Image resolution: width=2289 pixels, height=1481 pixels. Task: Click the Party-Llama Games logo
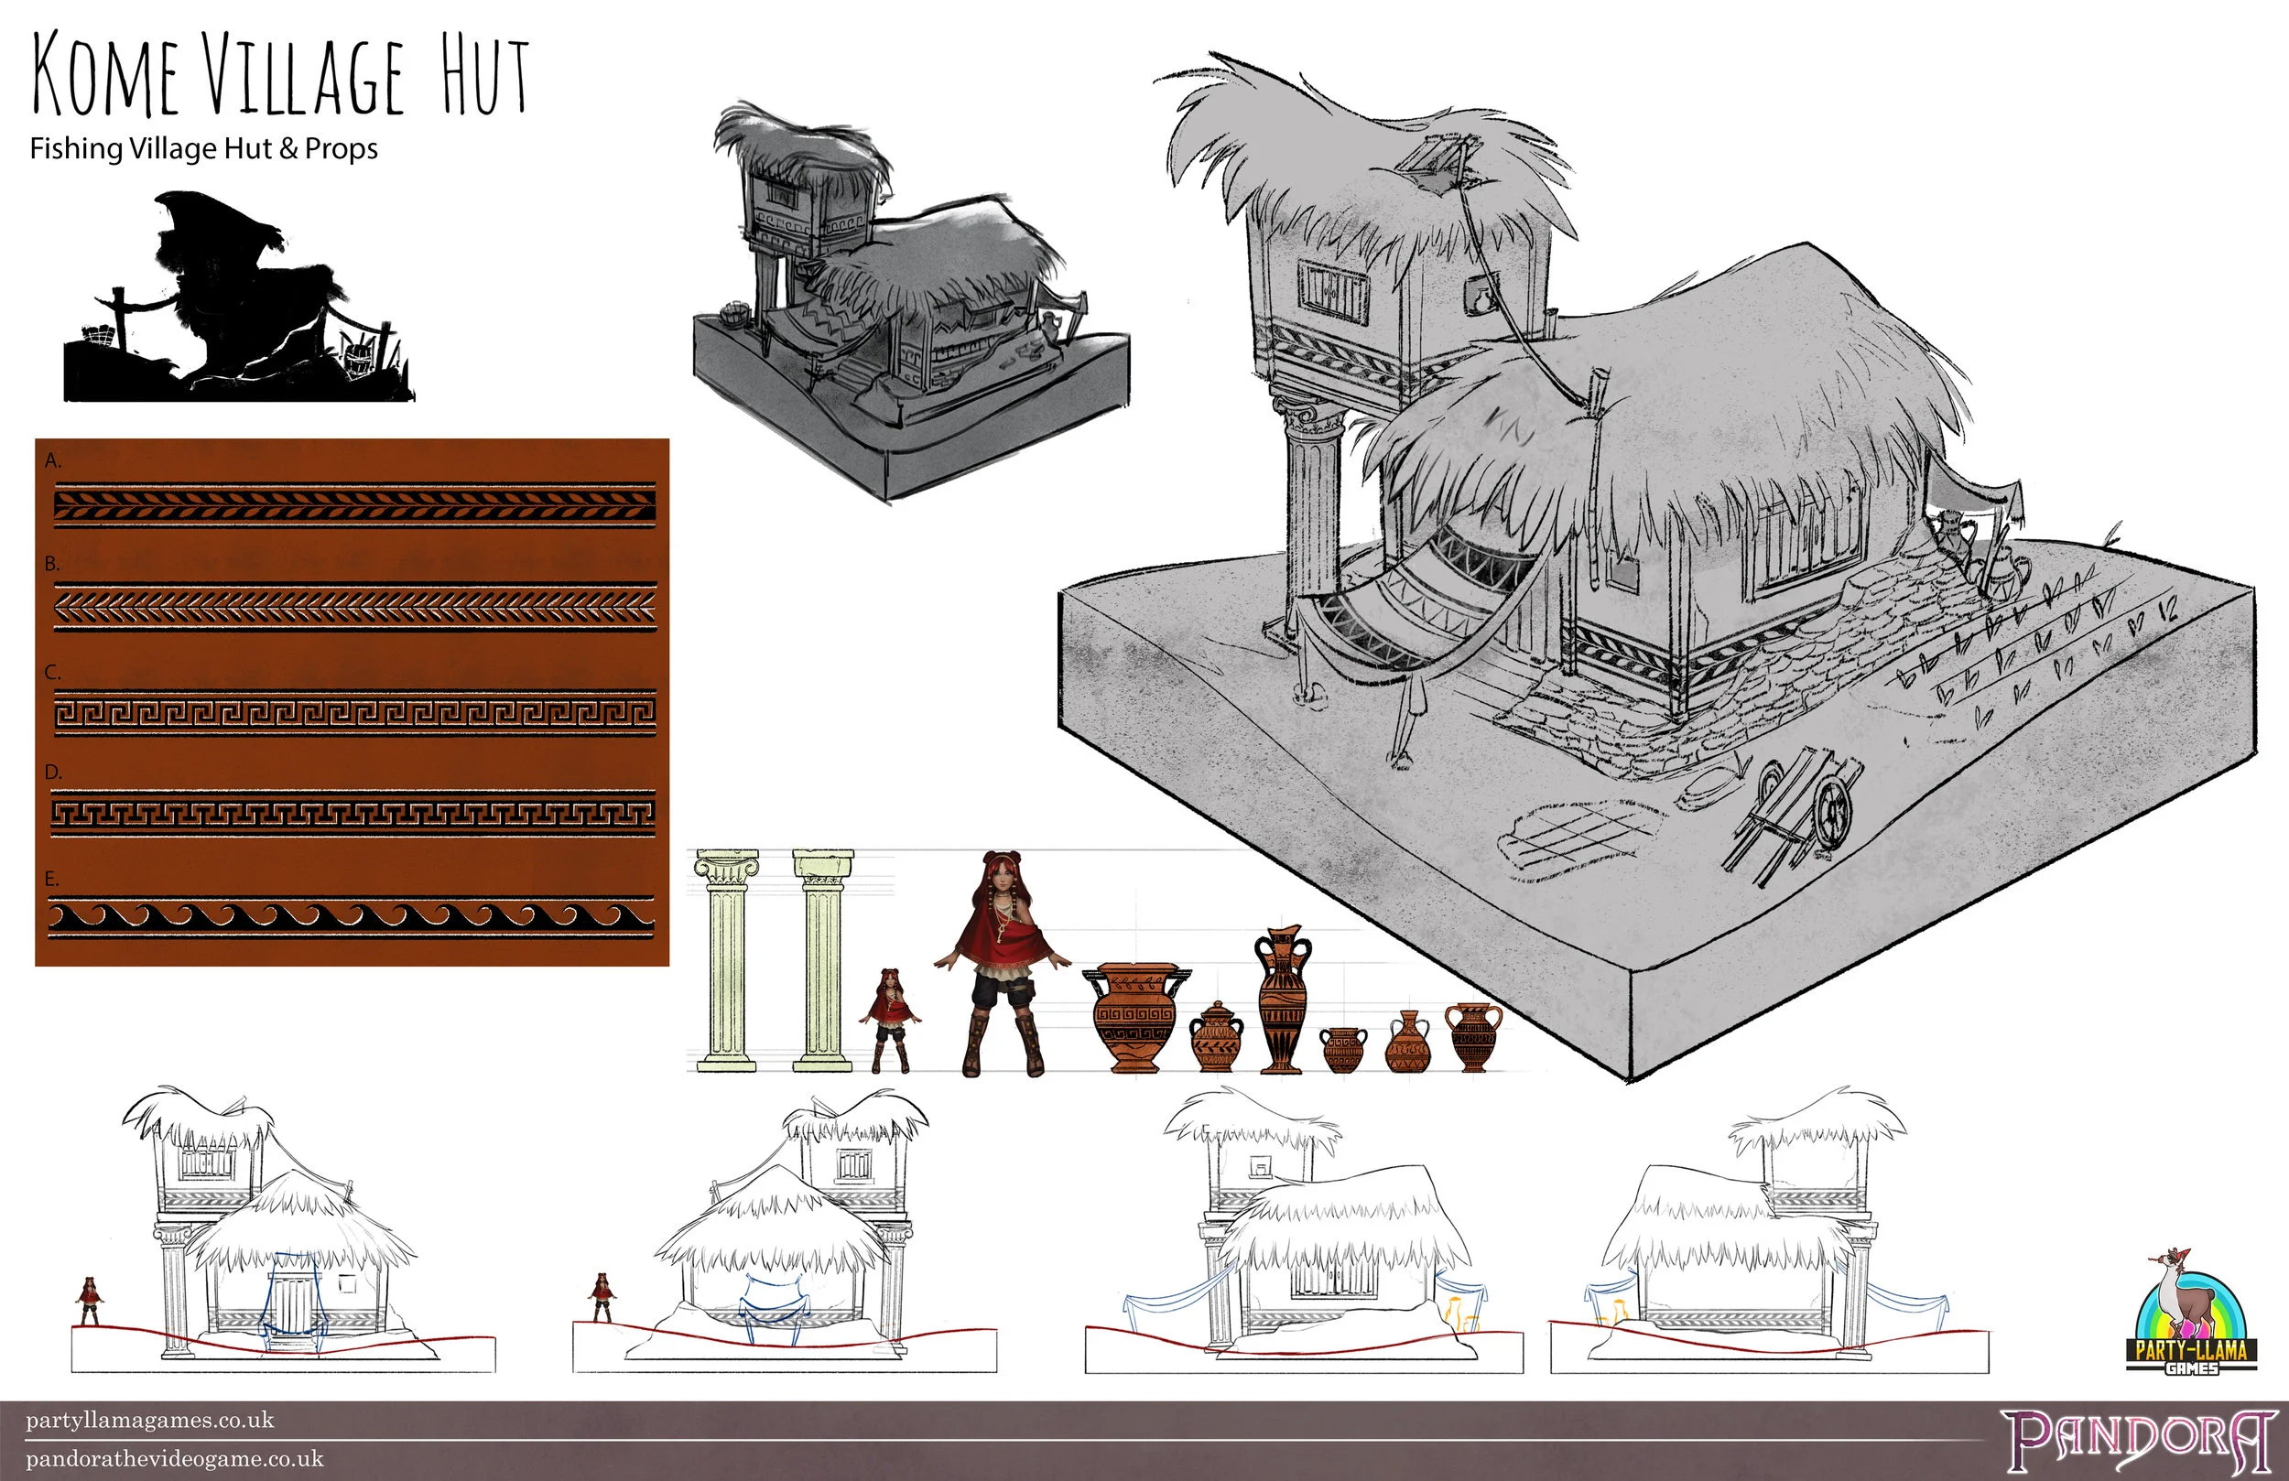point(2192,1312)
